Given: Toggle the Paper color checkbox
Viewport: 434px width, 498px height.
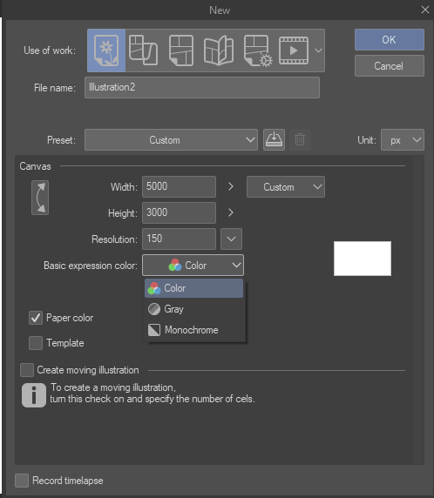Looking at the screenshot, I should 36,318.
